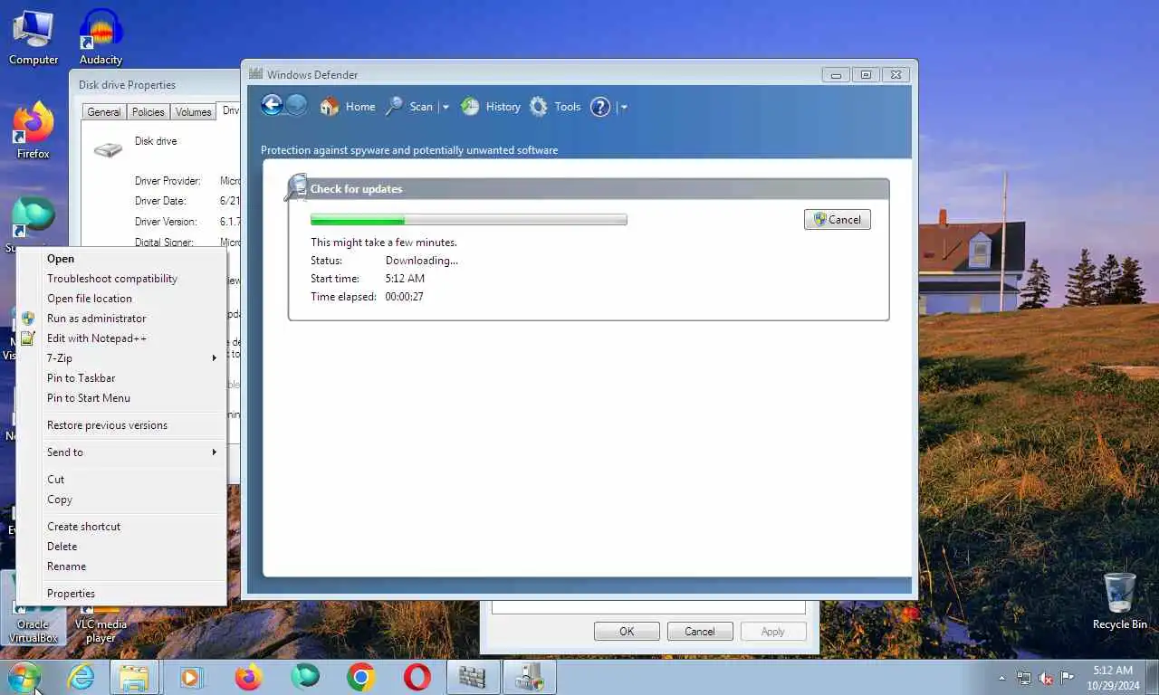The width and height of the screenshot is (1159, 695).
Task: Click the Windows Defender title bar icon
Action: pos(256,74)
